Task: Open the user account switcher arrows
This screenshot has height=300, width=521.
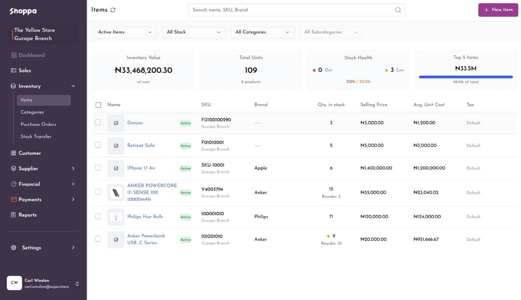Action: click(x=77, y=284)
